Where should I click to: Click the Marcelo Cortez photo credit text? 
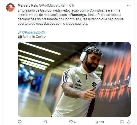[x=34, y=37]
